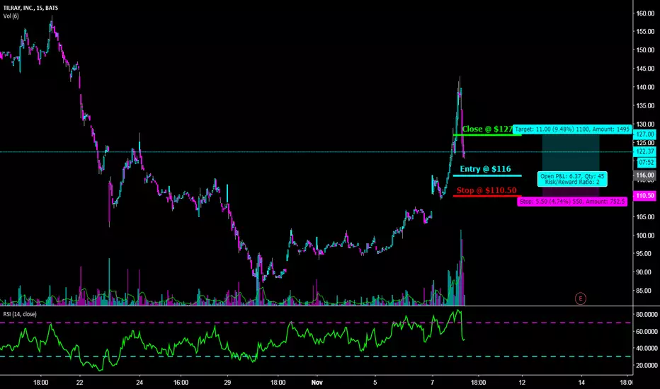Select the RSI (14, close) indicator legend
This screenshot has height=389, width=660.
pyautogui.click(x=20, y=314)
